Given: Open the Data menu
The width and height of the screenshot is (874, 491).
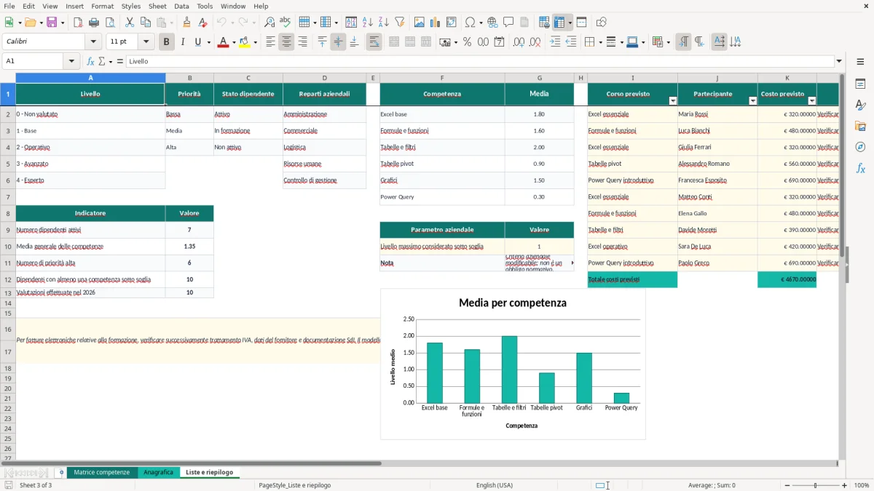Looking at the screenshot, I should coord(181,6).
